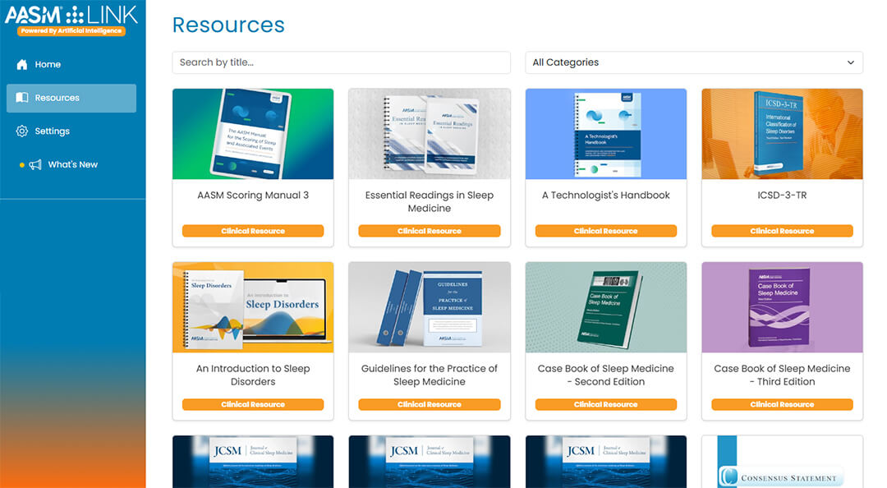Open Guidelines for the Practice thumbnail

point(430,307)
